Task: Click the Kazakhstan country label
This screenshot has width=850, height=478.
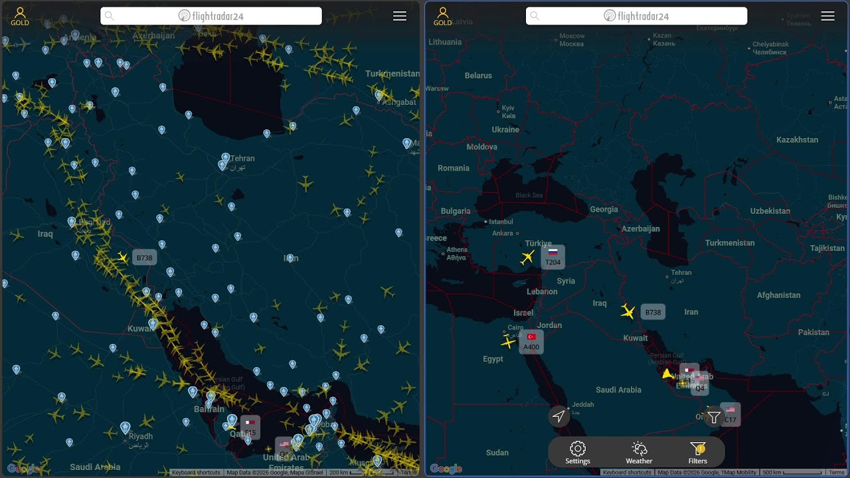Action: (797, 139)
